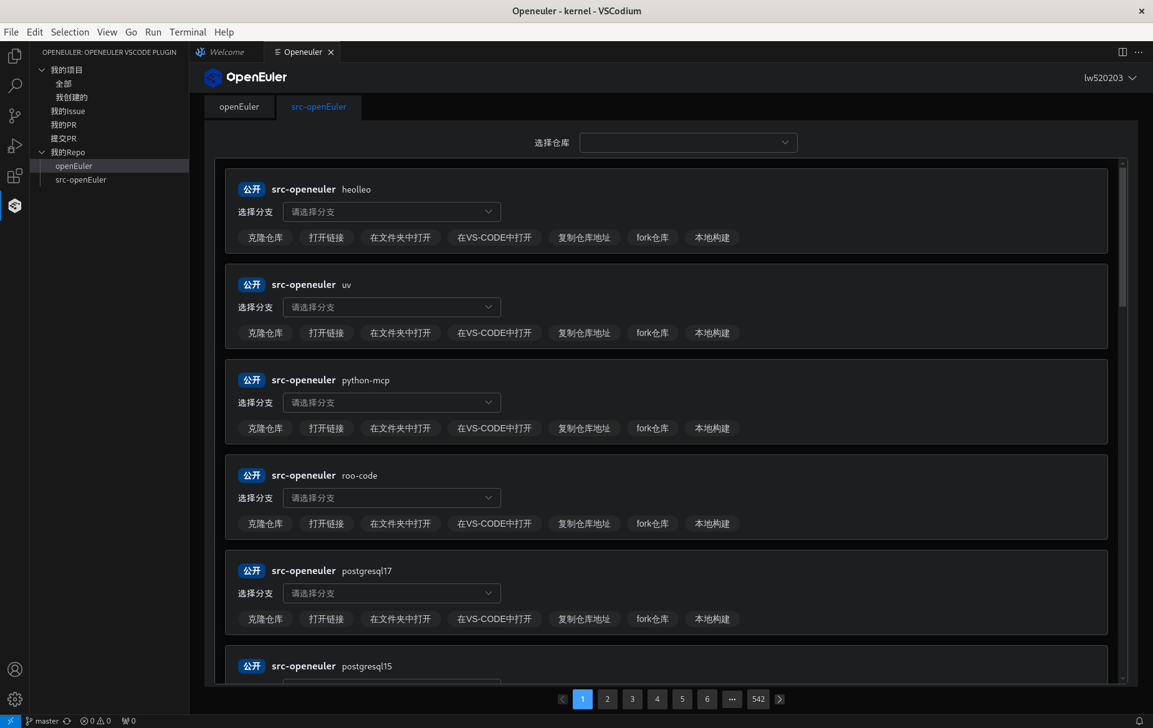Open the Extensions view icon
Image resolution: width=1153 pixels, height=728 pixels.
pos(15,176)
